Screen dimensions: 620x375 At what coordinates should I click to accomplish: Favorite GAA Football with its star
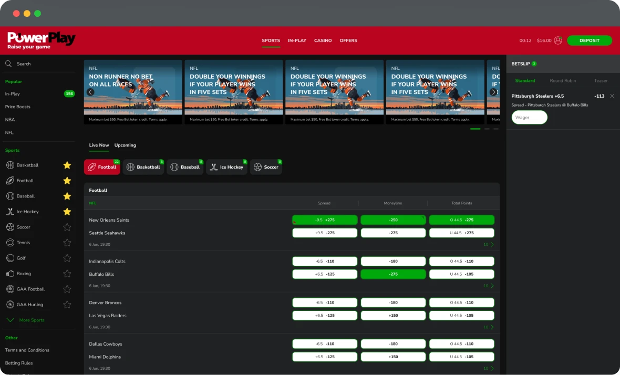click(67, 289)
